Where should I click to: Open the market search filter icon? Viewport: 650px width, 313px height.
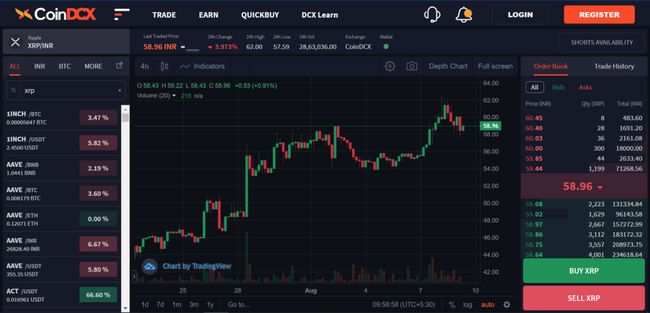(14, 90)
